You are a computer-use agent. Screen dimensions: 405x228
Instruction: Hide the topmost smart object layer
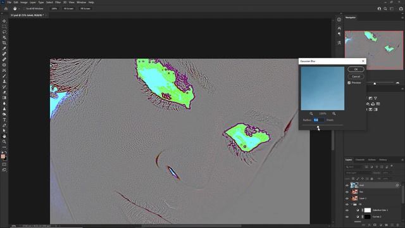(x=347, y=186)
